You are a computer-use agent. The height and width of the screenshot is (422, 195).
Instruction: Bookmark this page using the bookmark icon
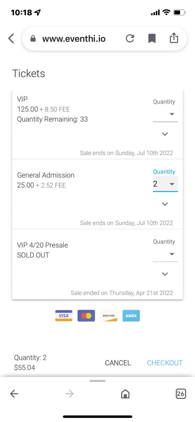pyautogui.click(x=152, y=39)
